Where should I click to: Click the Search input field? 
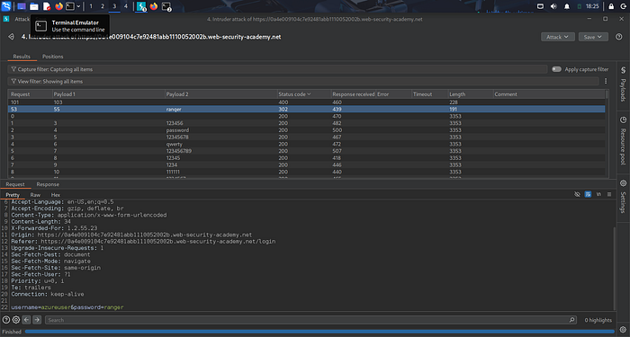[x=310, y=320]
